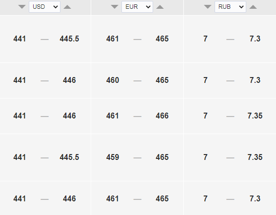
Task: Click EUR buy rate 460 in second row
Action: (x=113, y=80)
